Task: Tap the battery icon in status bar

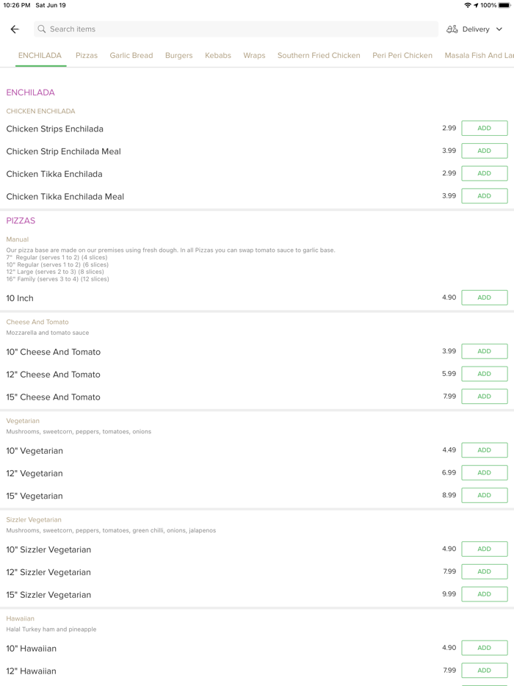Action: click(x=504, y=5)
